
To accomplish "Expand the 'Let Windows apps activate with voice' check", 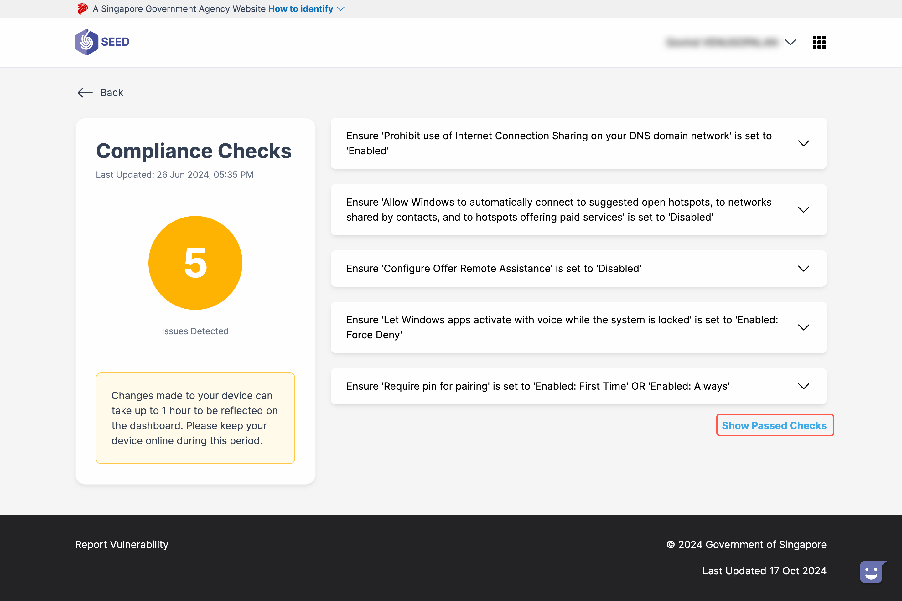I will (804, 327).
